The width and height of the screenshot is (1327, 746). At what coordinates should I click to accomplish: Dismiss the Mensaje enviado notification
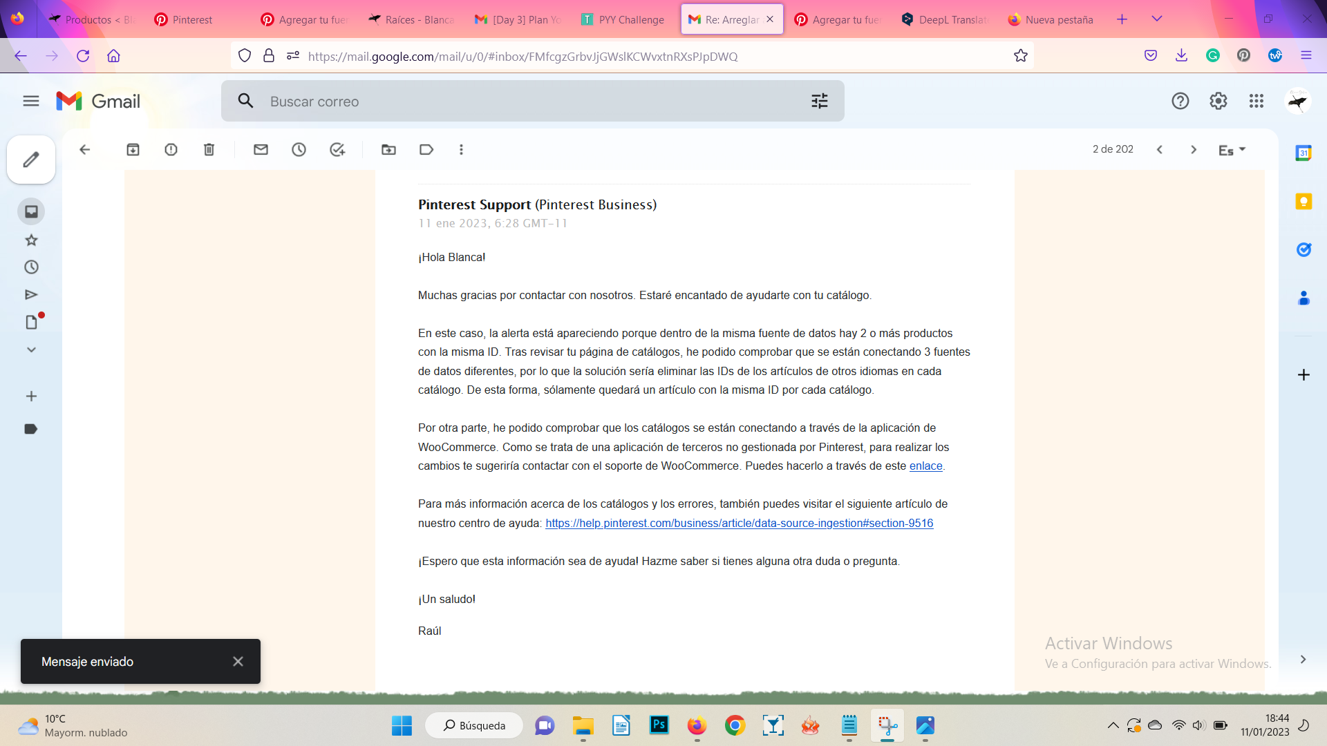(238, 662)
